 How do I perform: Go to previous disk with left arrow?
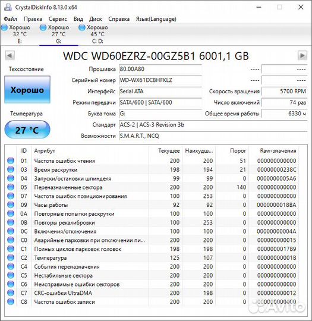click(10, 55)
